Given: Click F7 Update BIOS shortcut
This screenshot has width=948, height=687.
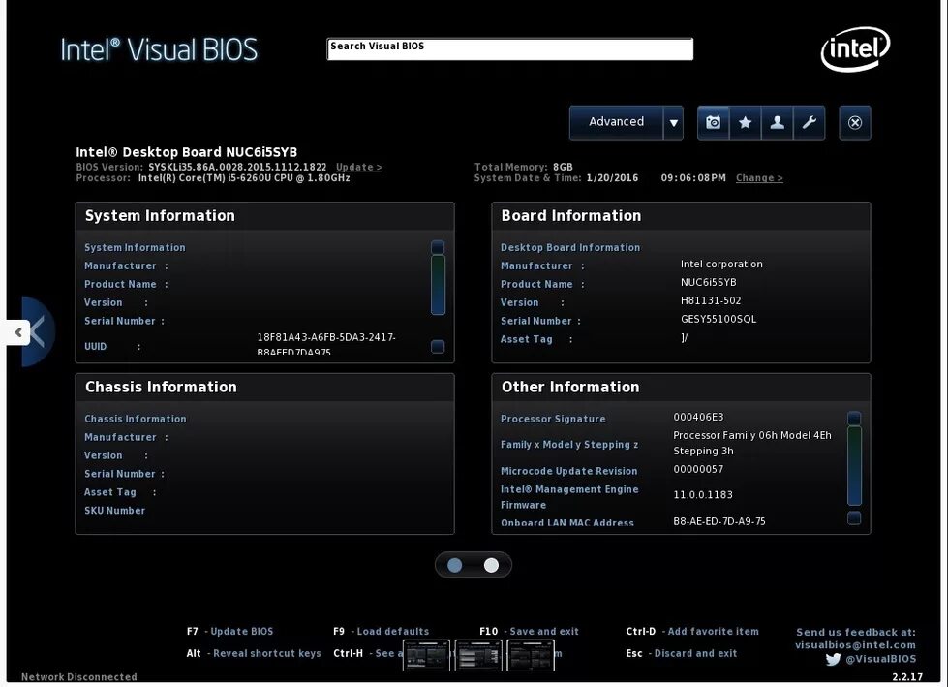Looking at the screenshot, I should (229, 632).
